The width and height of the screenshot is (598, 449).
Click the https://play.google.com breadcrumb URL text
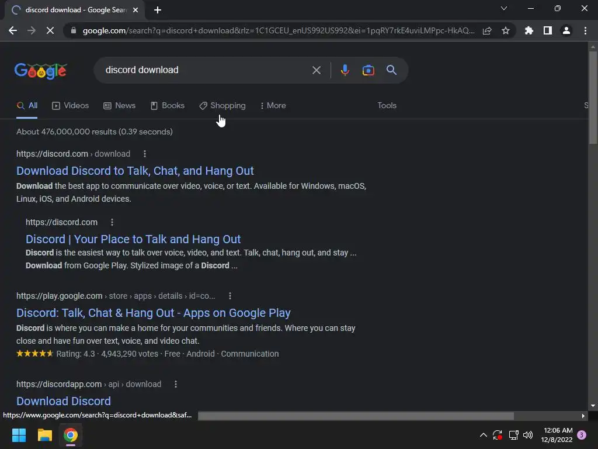pyautogui.click(x=116, y=296)
